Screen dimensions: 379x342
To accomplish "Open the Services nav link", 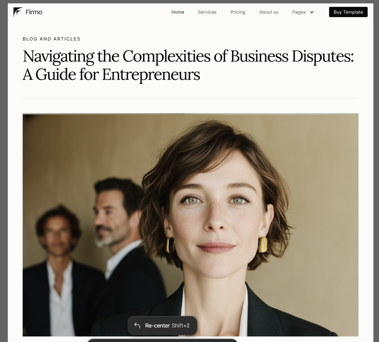I will pyautogui.click(x=207, y=12).
